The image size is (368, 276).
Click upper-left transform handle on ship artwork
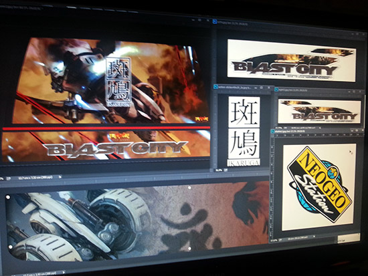8,197
